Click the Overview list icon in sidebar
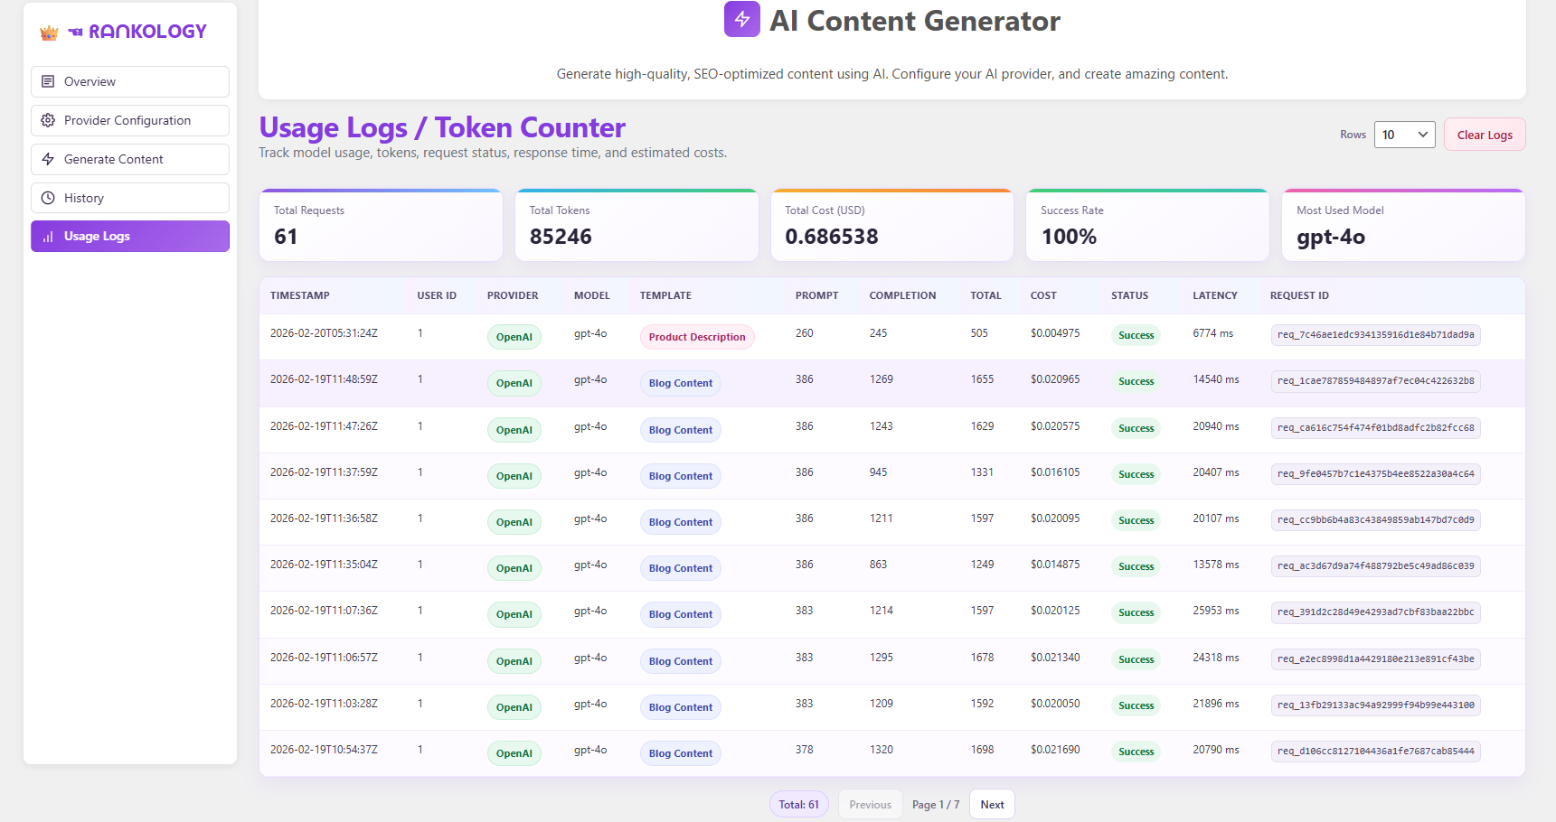 click(x=48, y=81)
